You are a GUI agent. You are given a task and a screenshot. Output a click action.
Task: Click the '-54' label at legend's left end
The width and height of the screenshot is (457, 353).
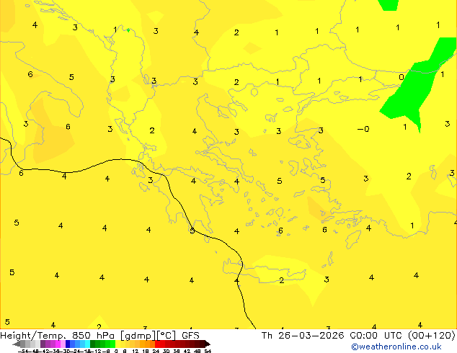pyautogui.click(x=22, y=351)
